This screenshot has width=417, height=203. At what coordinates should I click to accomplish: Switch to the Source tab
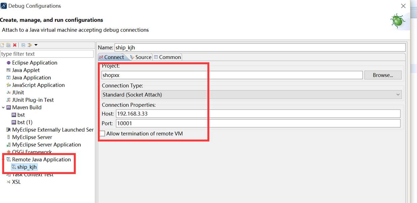tap(141, 57)
